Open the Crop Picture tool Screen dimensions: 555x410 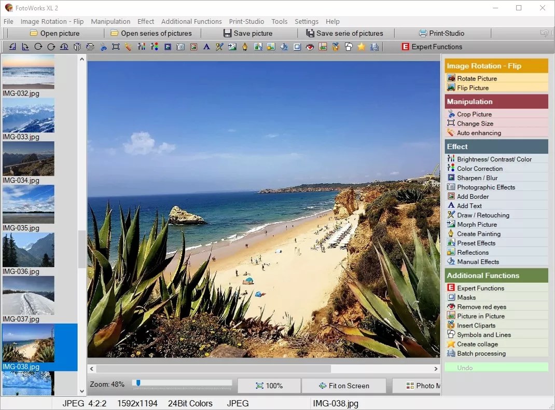coord(474,114)
